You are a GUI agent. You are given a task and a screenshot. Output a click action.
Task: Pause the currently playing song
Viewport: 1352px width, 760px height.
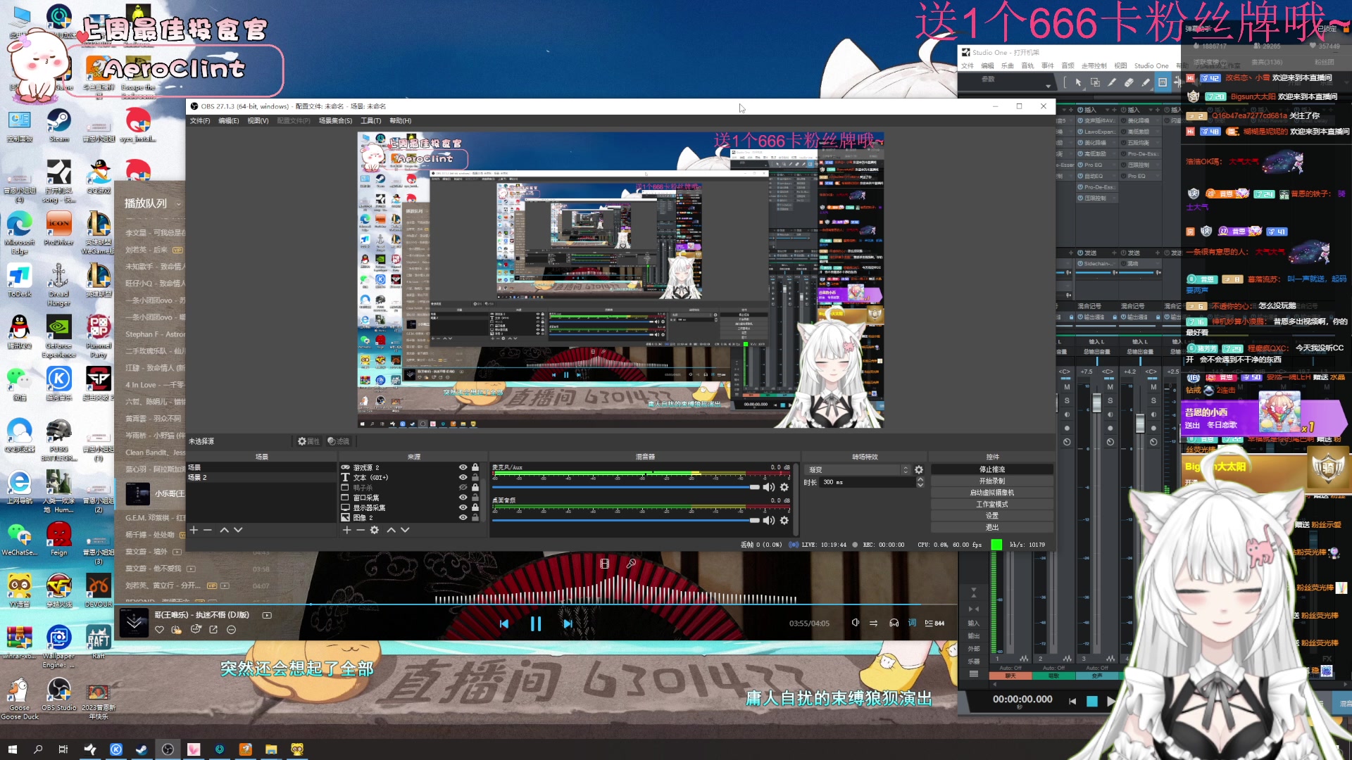click(535, 623)
